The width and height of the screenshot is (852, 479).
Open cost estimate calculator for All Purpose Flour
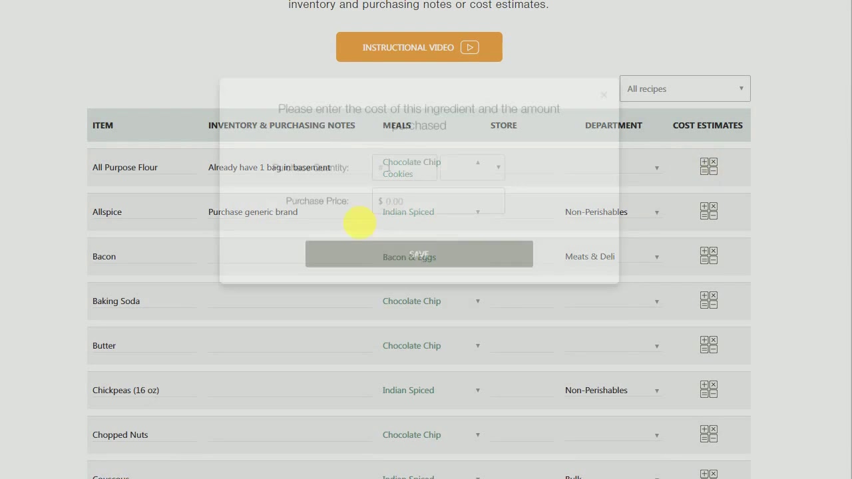tap(708, 166)
